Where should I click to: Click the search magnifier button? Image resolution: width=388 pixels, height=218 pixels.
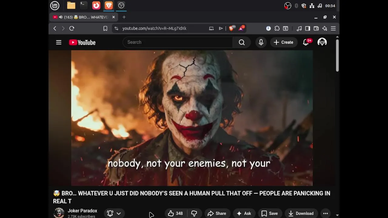click(x=242, y=42)
